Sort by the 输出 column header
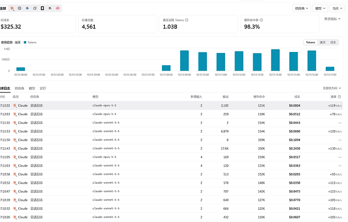 pos(225,97)
